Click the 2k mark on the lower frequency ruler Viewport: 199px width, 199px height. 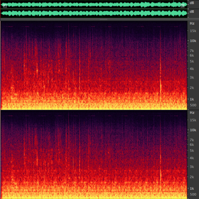click(192, 177)
